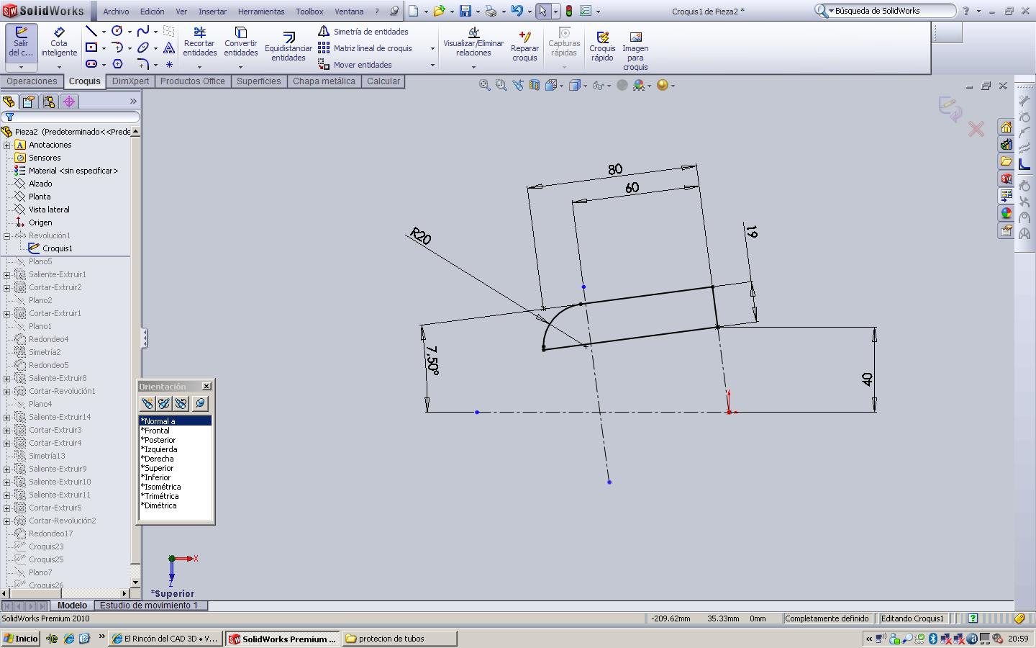Open the Archivo menu
The width and height of the screenshot is (1036, 648).
(116, 12)
